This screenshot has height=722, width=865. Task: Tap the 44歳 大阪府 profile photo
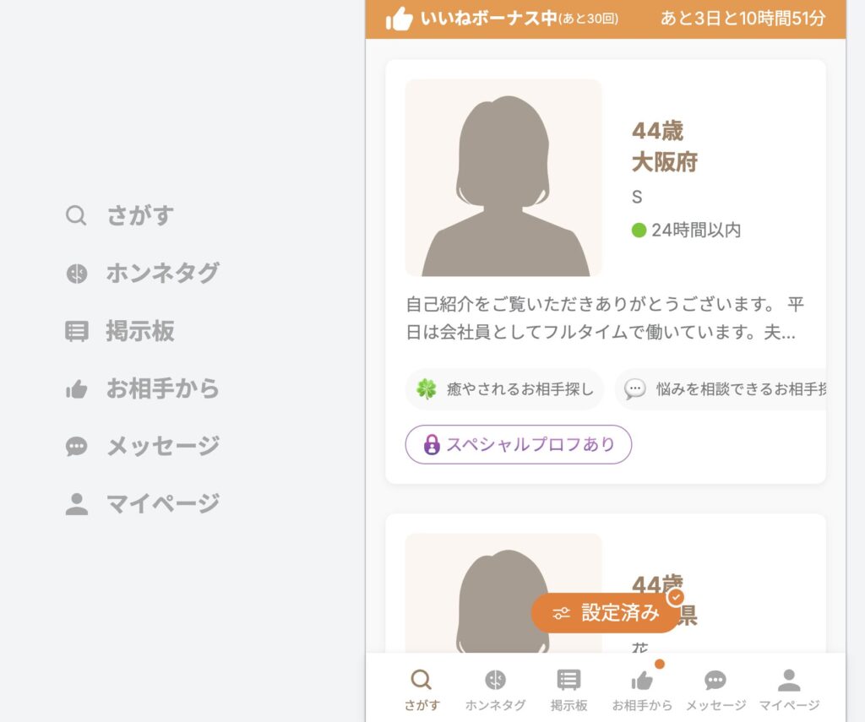pyautogui.click(x=503, y=173)
